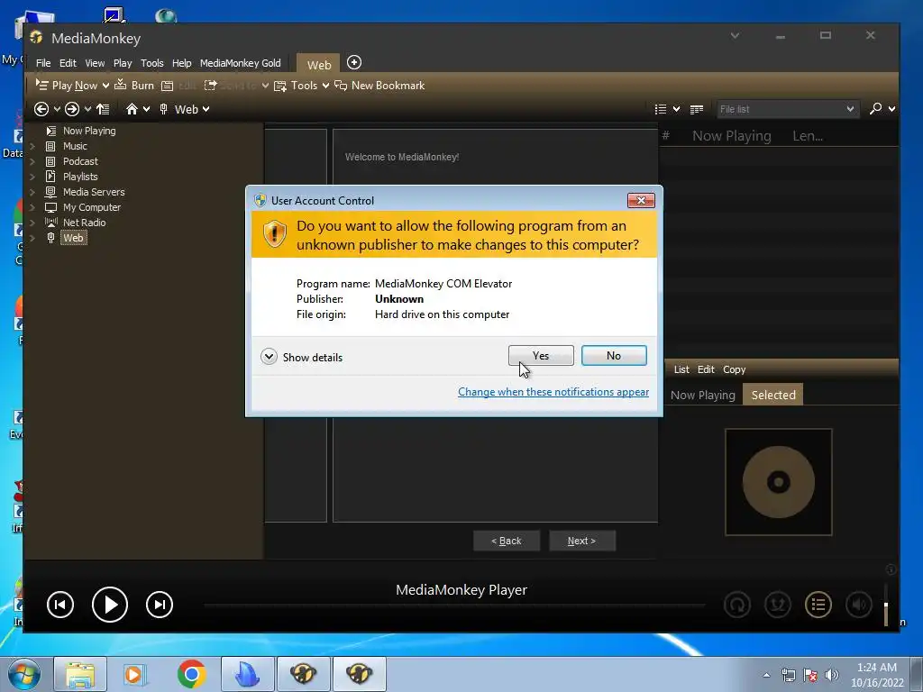Click the Play Now toolbar button
Screen dimensions: 923x692
pyautogui.click(x=67, y=86)
